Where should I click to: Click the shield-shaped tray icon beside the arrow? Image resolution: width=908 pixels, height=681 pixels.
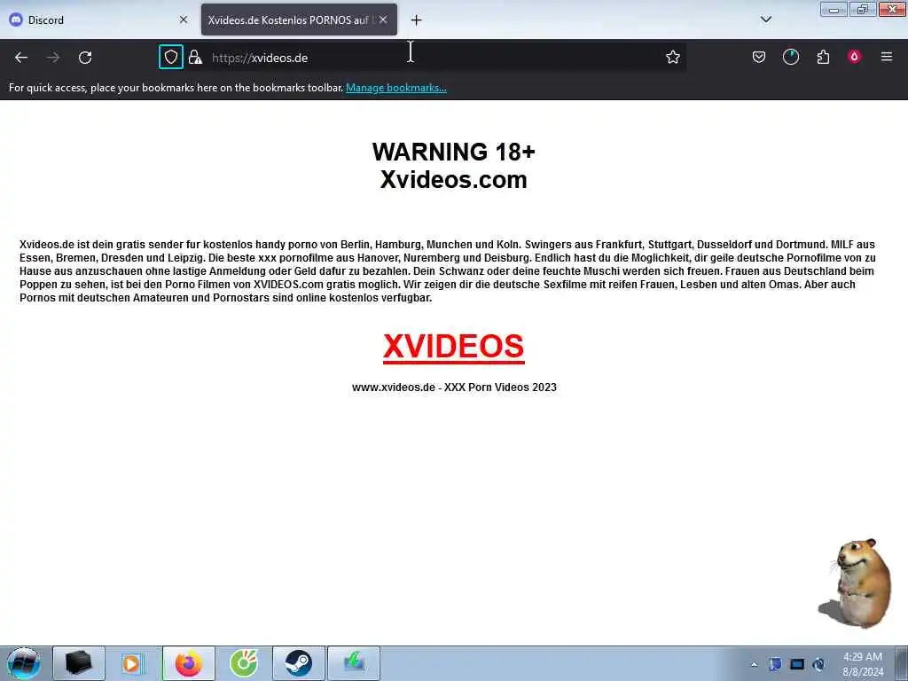pos(775,664)
